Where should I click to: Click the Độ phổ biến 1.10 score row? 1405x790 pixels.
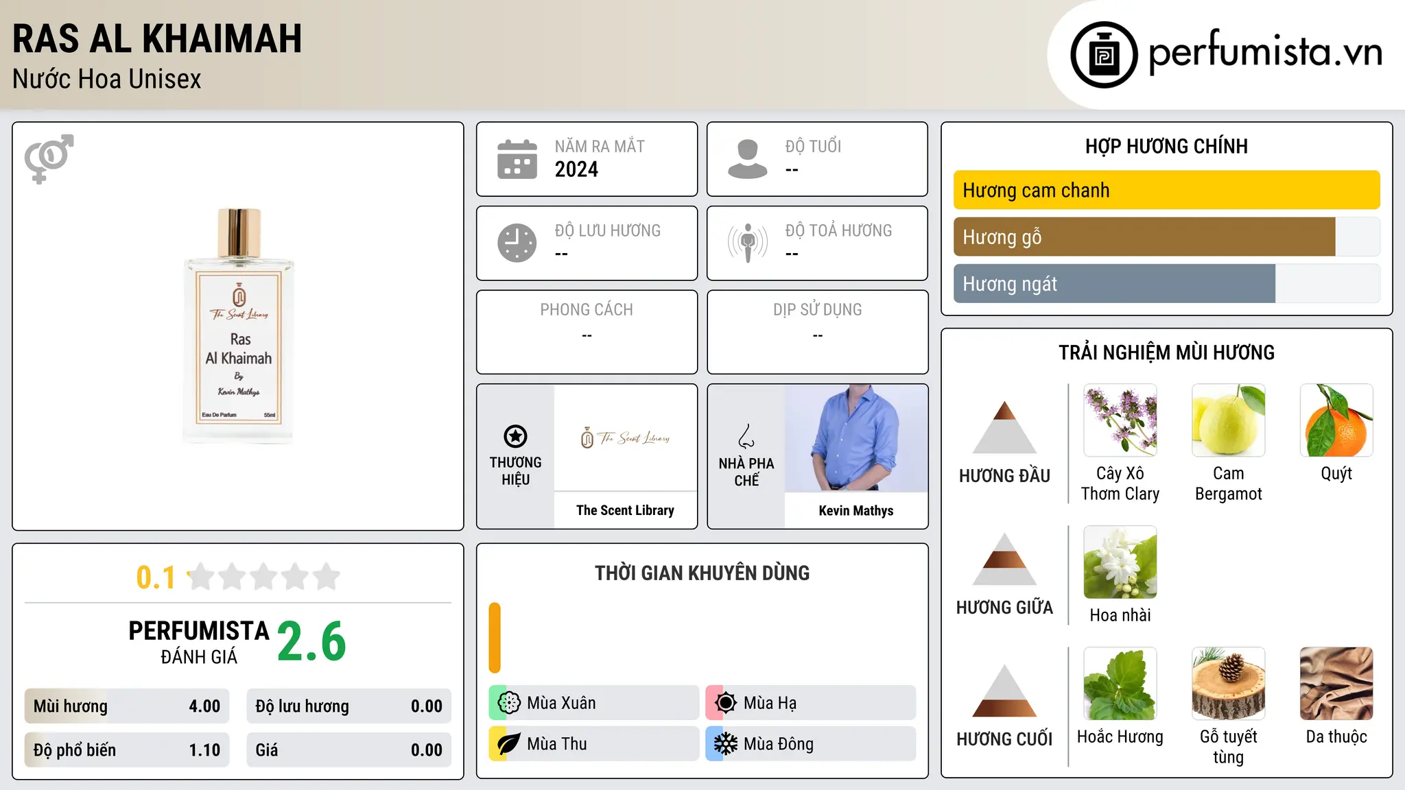coord(127,750)
